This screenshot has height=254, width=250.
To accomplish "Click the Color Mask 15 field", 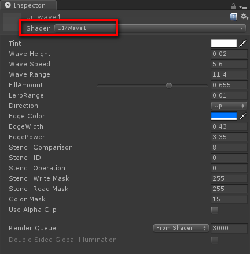I will (229, 199).
